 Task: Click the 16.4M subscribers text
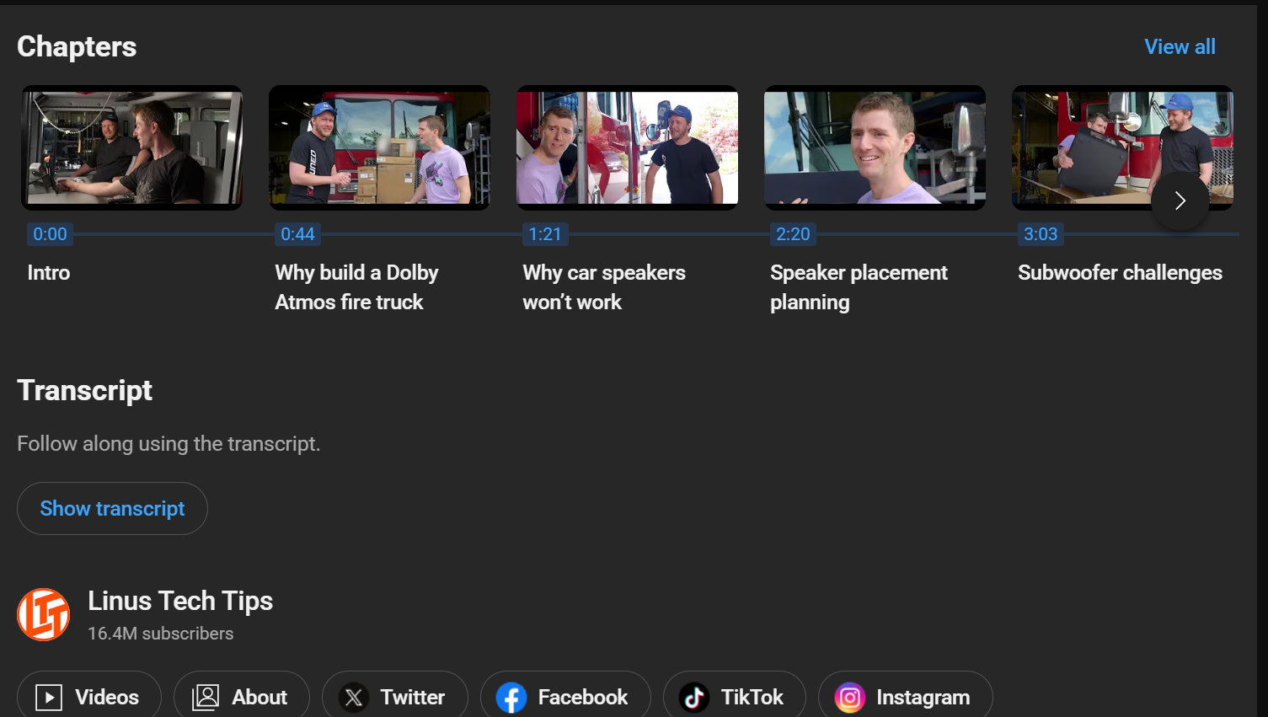(x=161, y=634)
